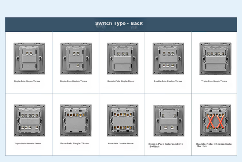Select the 'Single-Pole Double-Throw' label text
242x162 pixels.
click(x=74, y=81)
